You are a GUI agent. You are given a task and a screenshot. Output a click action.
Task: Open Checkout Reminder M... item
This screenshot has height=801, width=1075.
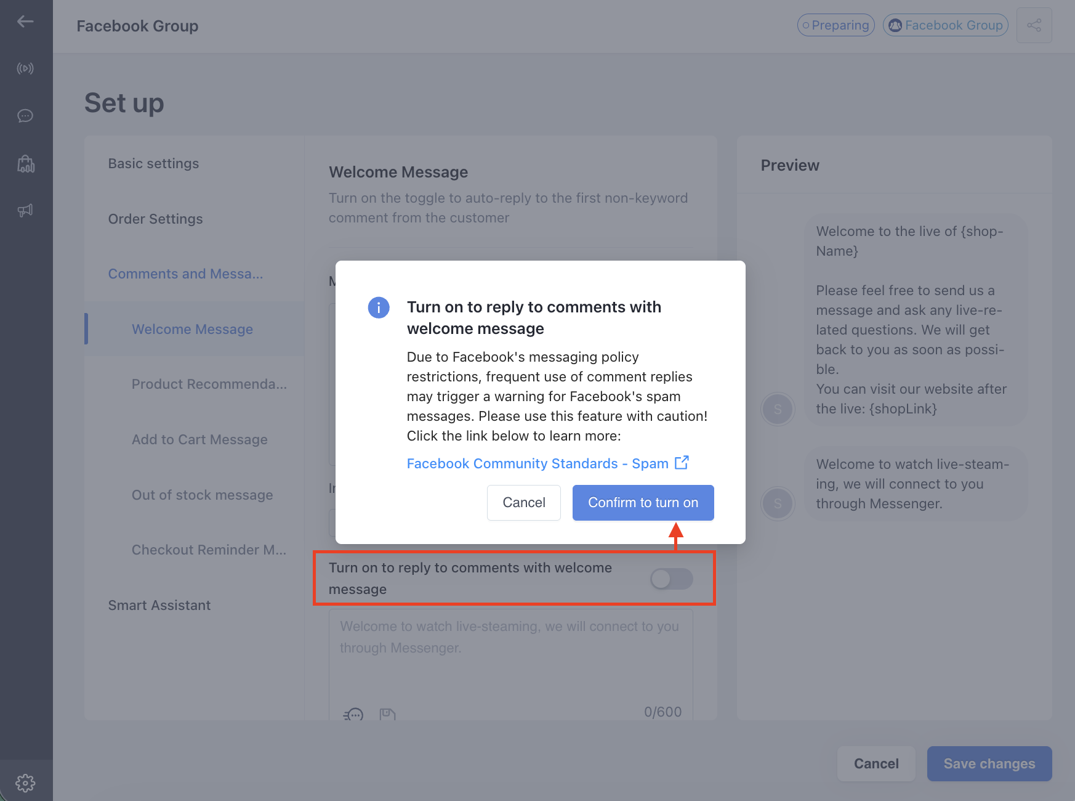tap(209, 550)
